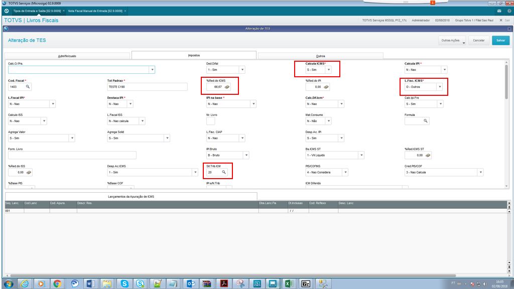Expand the L.Fiscal IPI dropdown
This screenshot has width=514, height=289.
point(53,104)
